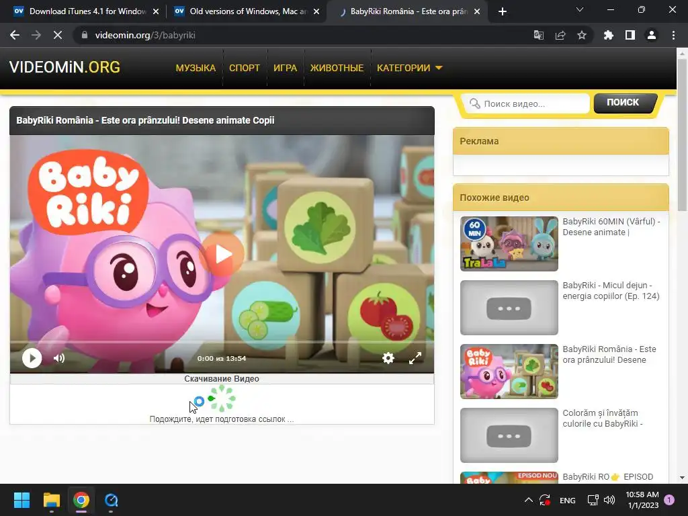Open the Windows Start menu
Image resolution: width=688 pixels, height=516 pixels.
pyautogui.click(x=21, y=500)
